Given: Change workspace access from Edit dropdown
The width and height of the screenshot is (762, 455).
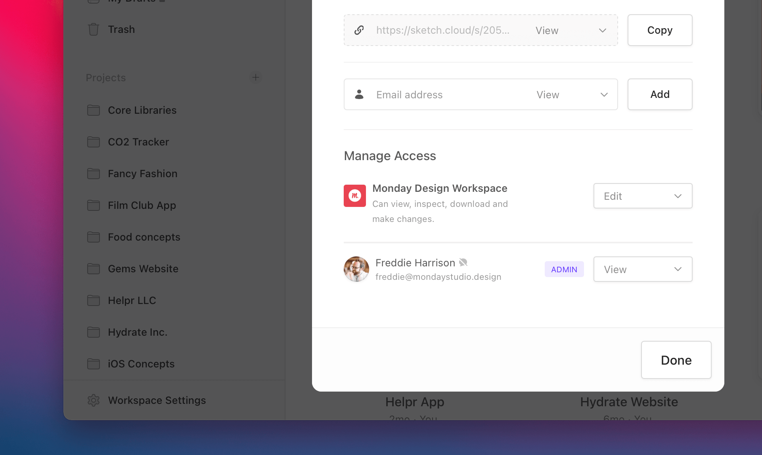Looking at the screenshot, I should click(643, 196).
